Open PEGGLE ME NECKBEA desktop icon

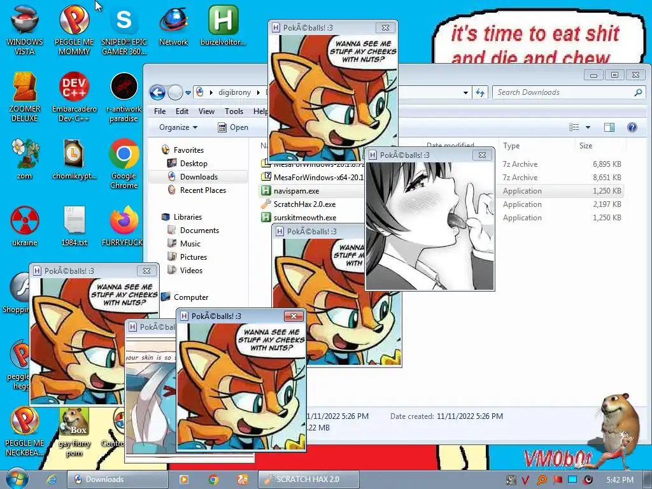click(x=25, y=431)
